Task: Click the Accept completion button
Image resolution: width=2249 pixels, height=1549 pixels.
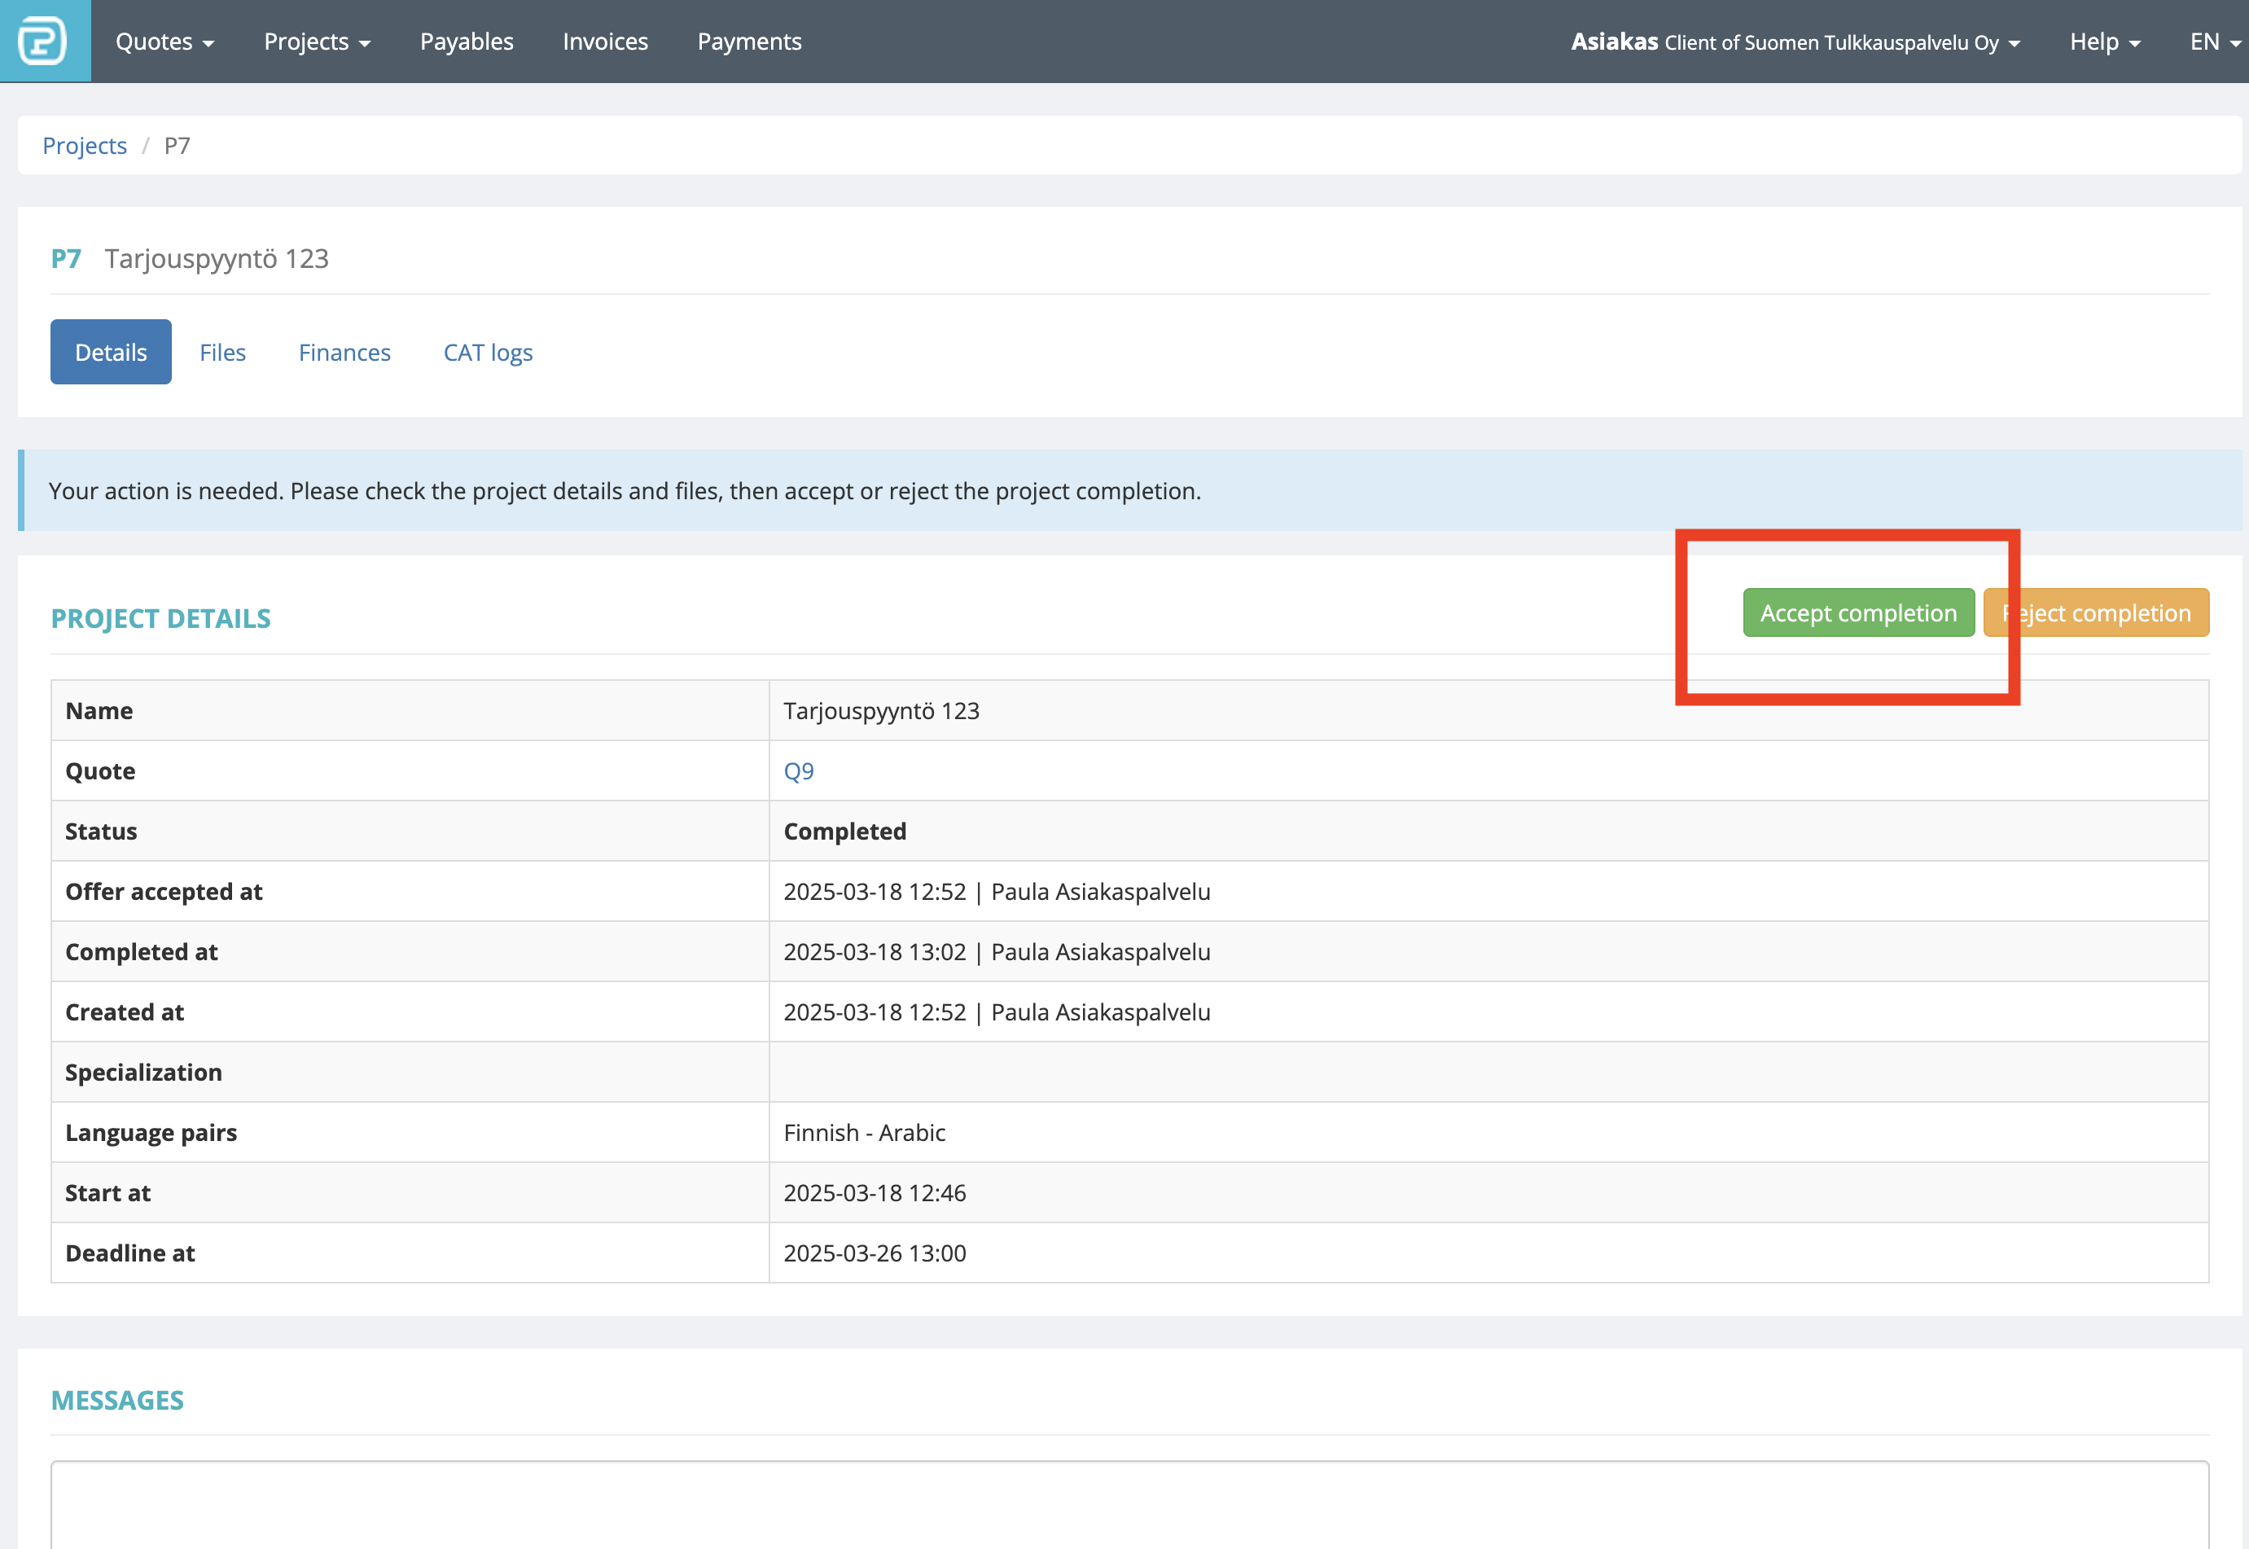Action: (x=1858, y=613)
